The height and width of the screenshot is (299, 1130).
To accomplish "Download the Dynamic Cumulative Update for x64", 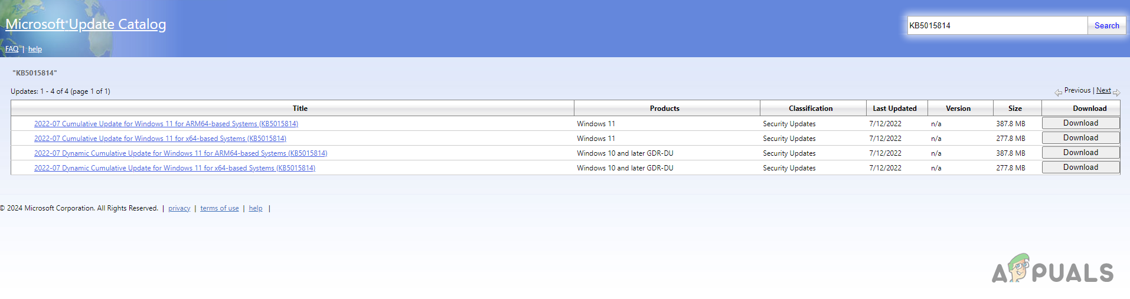I will [1080, 167].
